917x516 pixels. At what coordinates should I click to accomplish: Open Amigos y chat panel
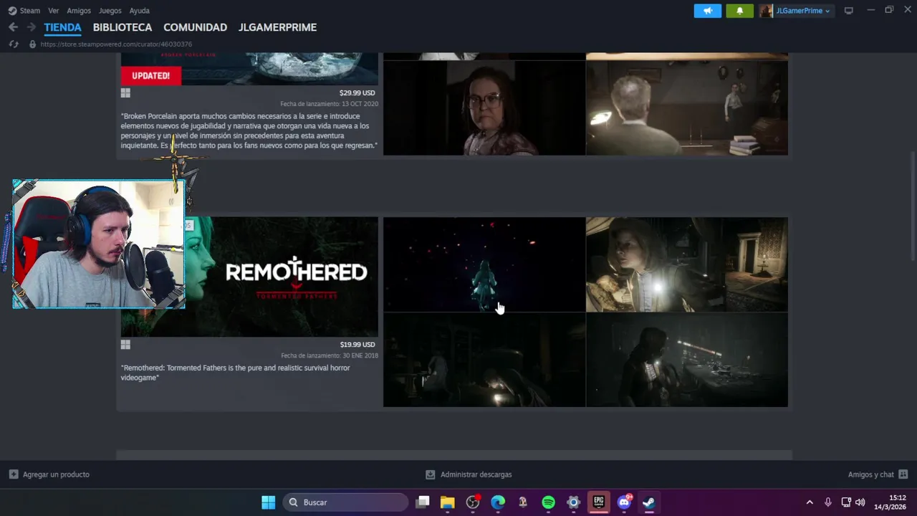coord(878,474)
